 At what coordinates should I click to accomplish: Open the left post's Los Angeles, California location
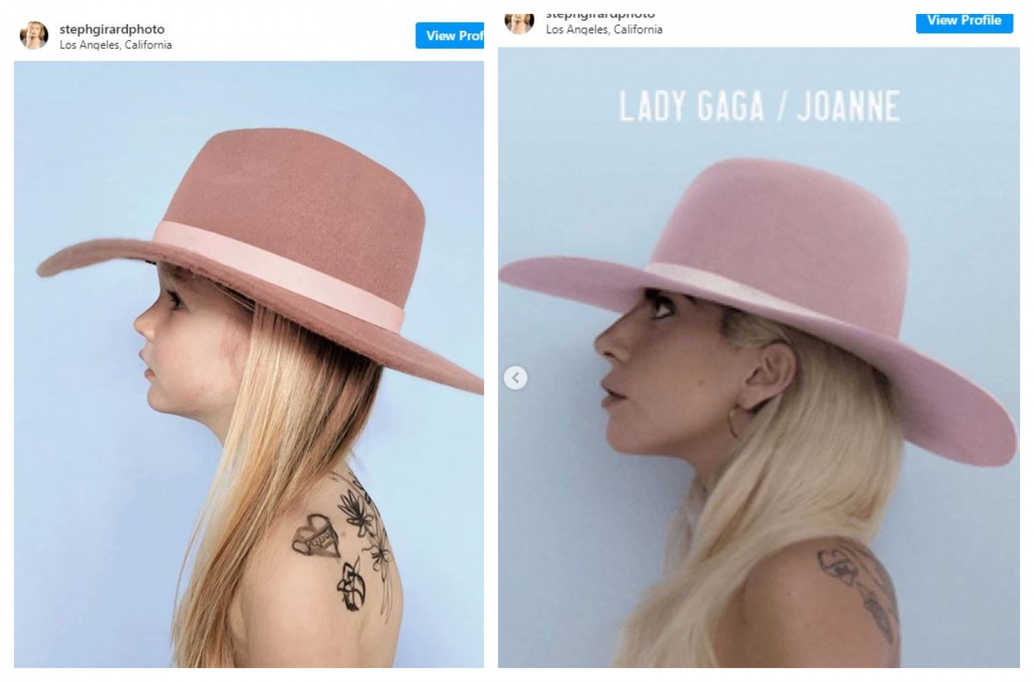point(116,45)
